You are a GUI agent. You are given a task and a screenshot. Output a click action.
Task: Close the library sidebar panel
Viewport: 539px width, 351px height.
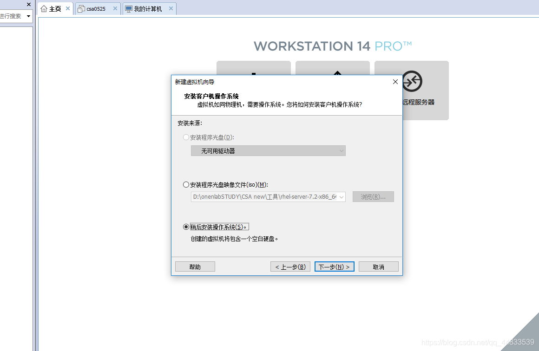pos(29,5)
